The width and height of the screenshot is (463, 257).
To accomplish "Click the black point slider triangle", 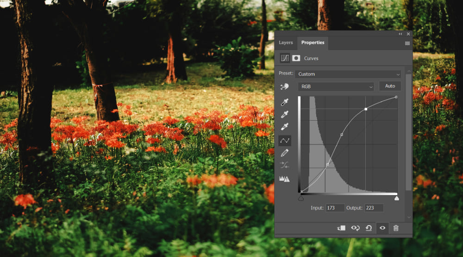I will [301, 198].
